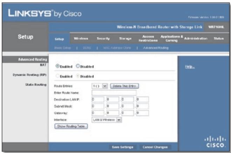Switch to the Status tab
The image size is (231, 153).
(x=219, y=39)
